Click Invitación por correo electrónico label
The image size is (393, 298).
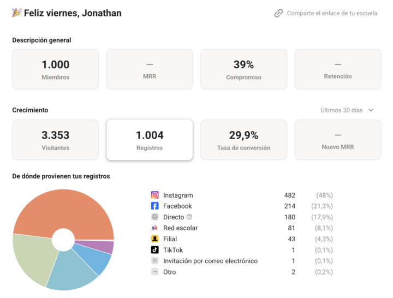tap(210, 261)
